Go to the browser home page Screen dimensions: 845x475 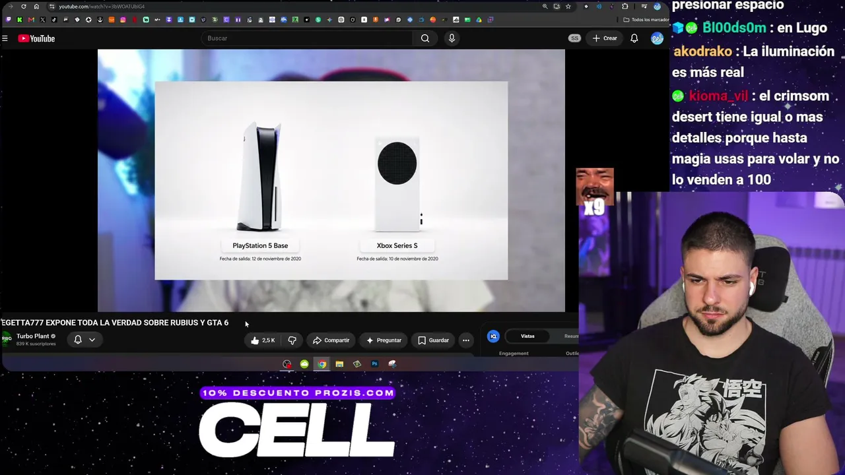pos(36,7)
